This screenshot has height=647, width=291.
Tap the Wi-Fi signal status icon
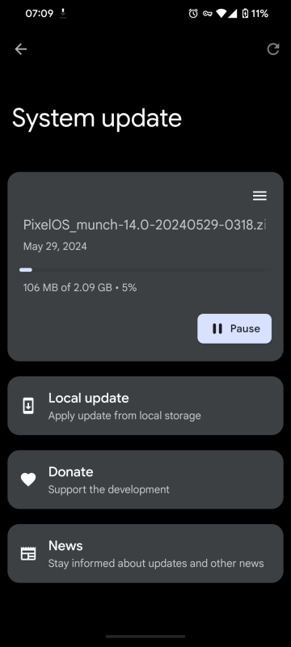pyautogui.click(x=221, y=14)
